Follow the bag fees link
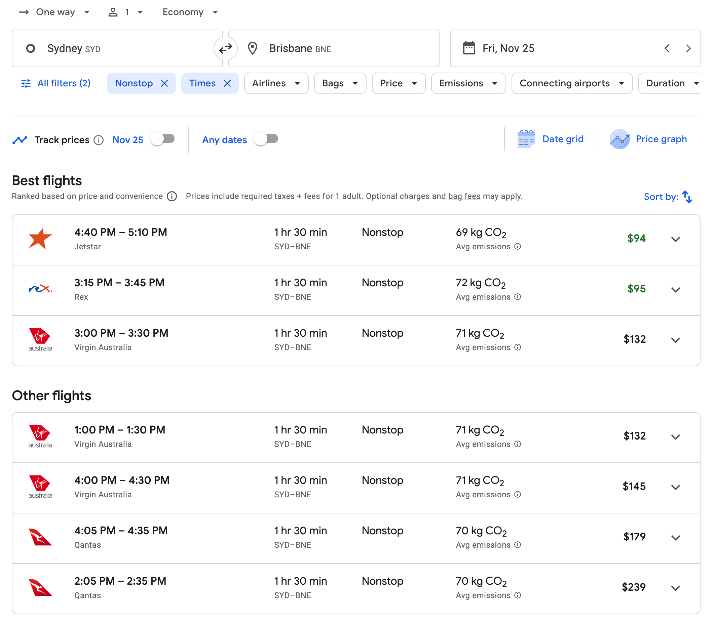This screenshot has width=715, height=625. pyautogui.click(x=464, y=196)
